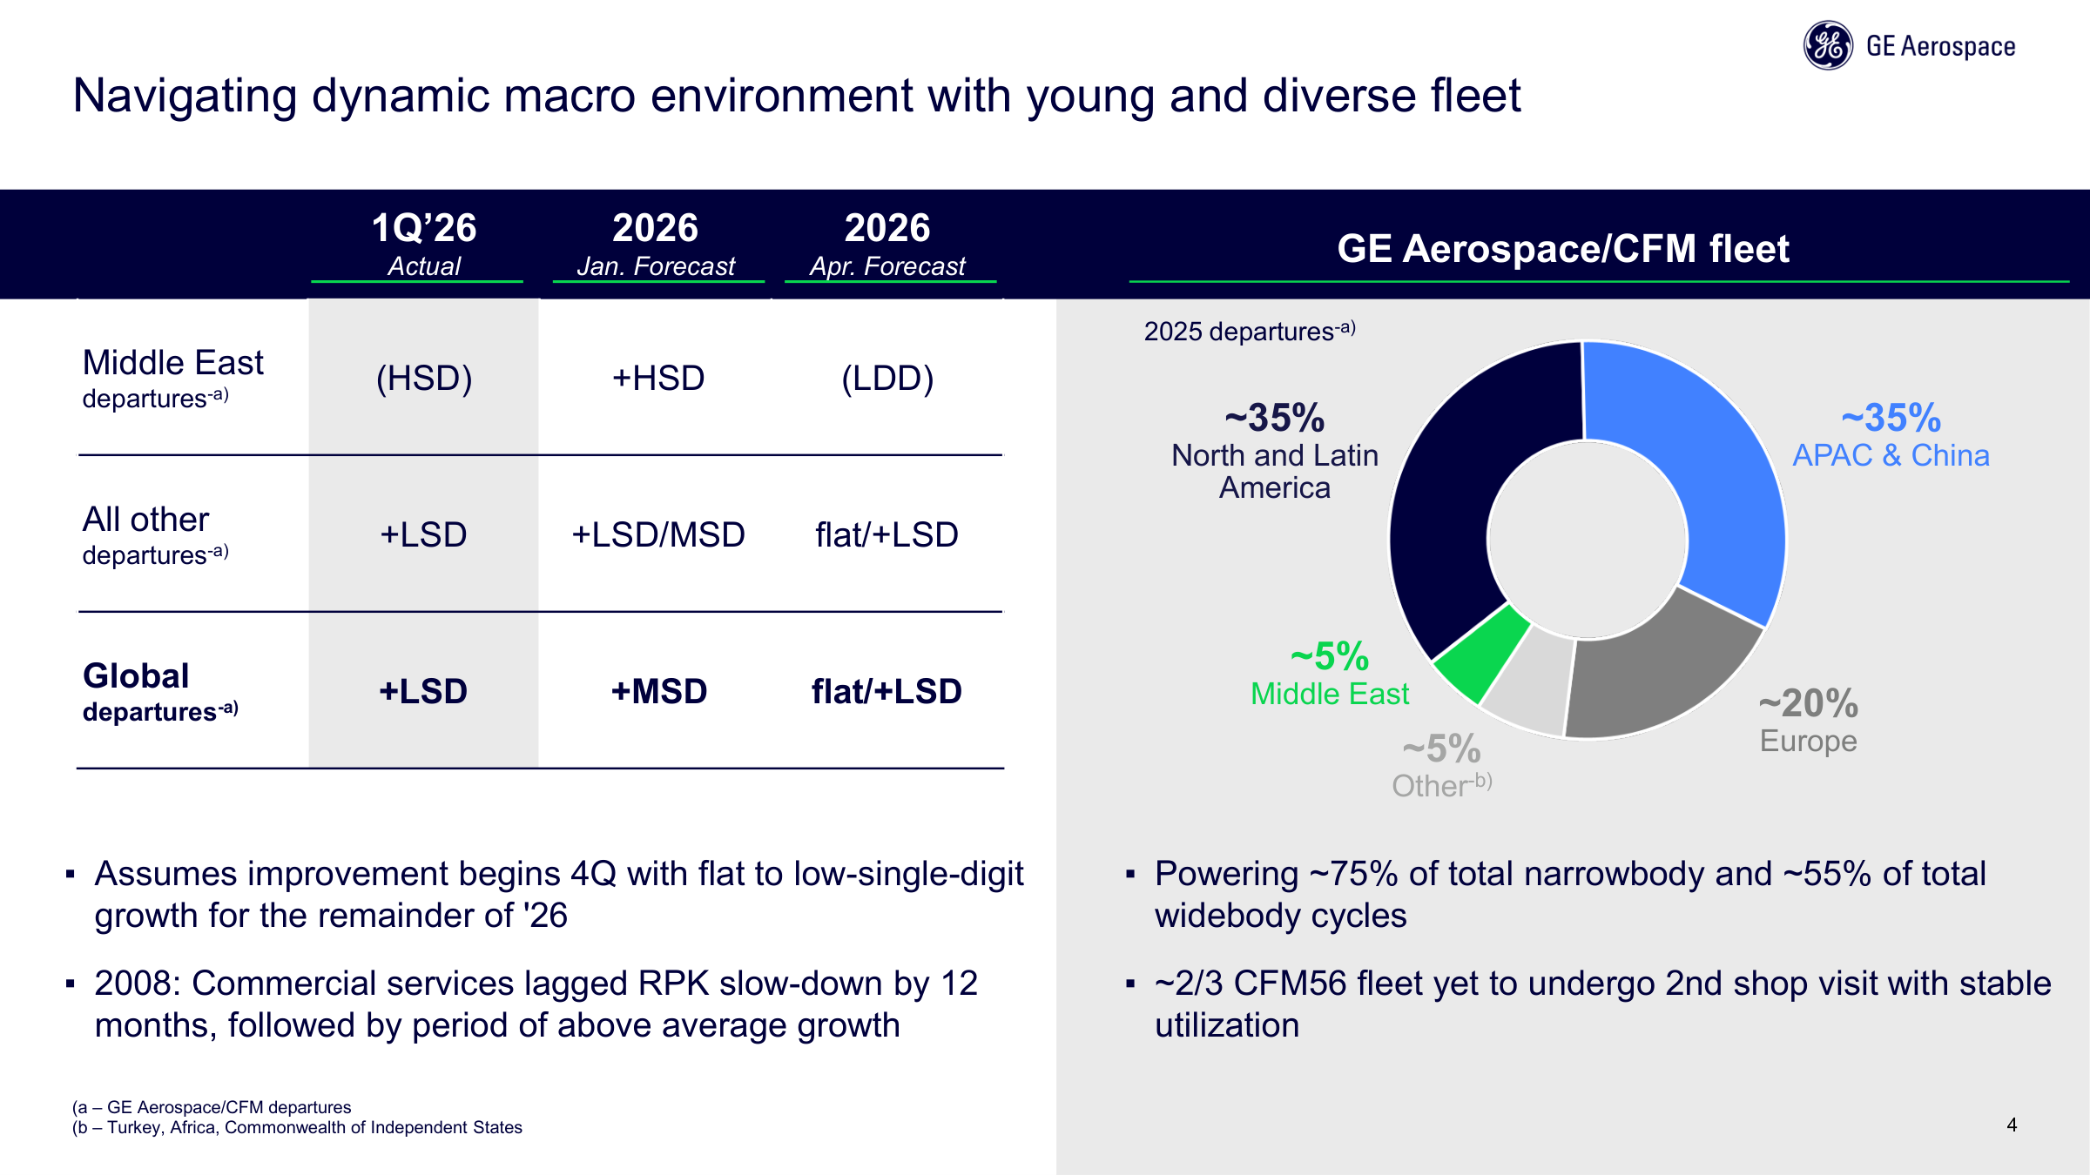The height and width of the screenshot is (1175, 2090).
Task: Click the bold "+MSD" cell
Action: (x=659, y=691)
